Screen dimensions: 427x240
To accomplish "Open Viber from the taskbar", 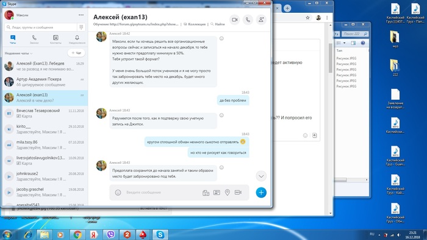I will (110, 235).
